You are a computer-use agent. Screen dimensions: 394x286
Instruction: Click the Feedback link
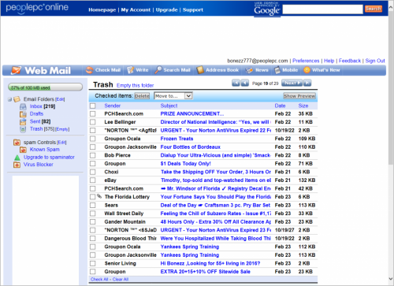(x=350, y=61)
